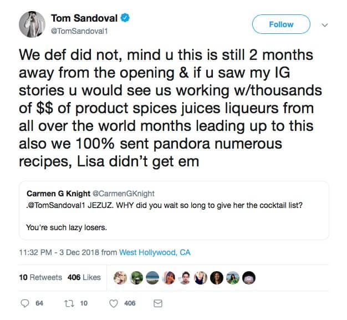View the 10 Retweets list
The image size is (347, 320).
tap(40, 277)
